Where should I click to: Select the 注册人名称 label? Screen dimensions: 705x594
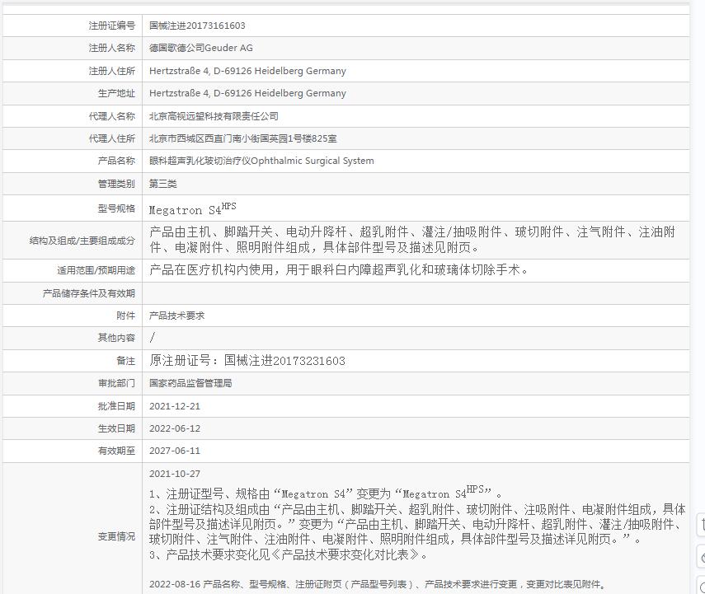(x=112, y=48)
